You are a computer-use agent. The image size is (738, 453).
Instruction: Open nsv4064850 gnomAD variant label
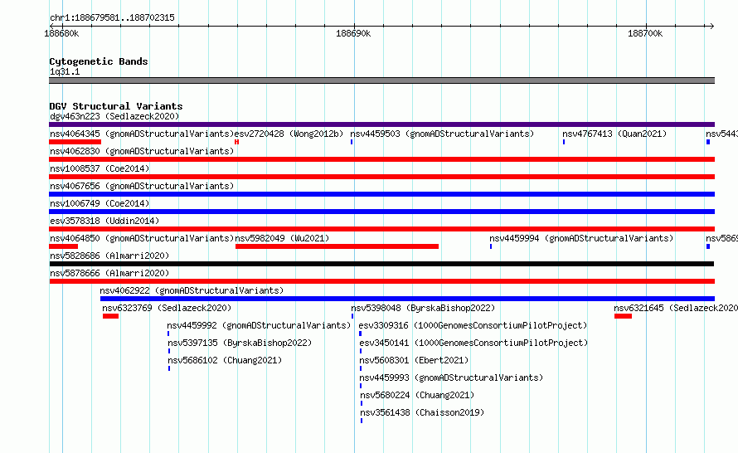[142, 238]
